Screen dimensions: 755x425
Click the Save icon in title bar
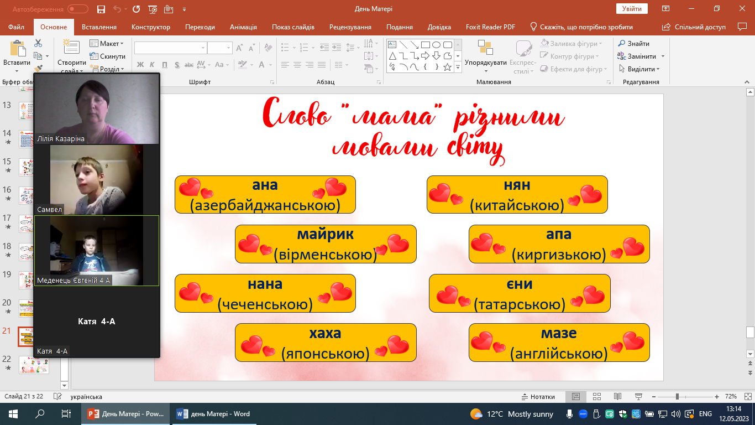[101, 9]
